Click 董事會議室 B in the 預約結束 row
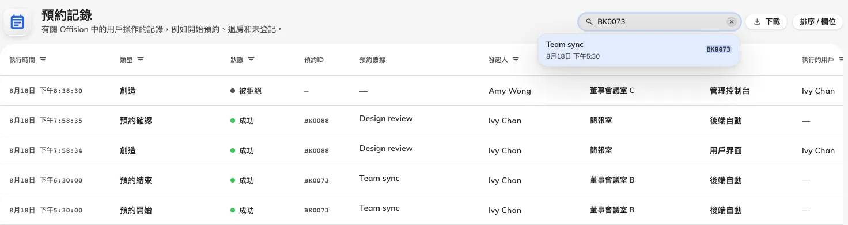Screen dimensions: 848x225 (x=612, y=180)
